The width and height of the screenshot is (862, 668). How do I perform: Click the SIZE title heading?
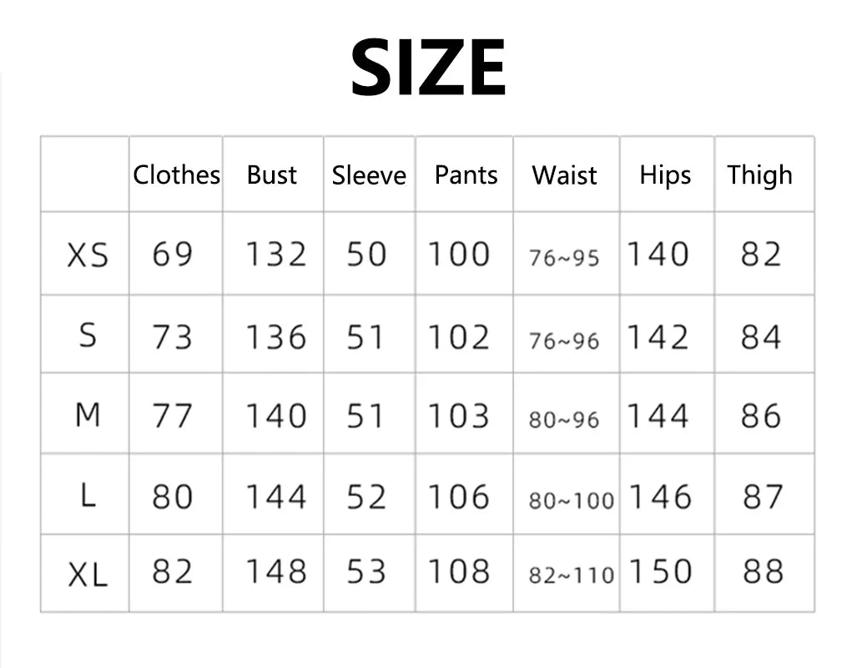coord(428,68)
